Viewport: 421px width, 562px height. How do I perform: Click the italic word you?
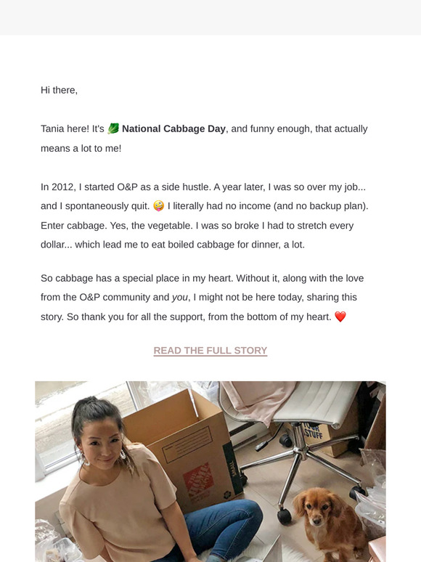180,298
